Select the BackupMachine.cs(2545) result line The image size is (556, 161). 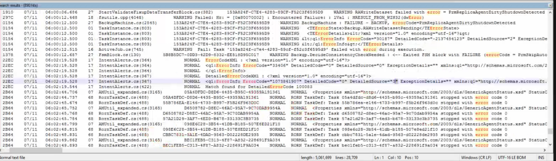(x=274, y=23)
